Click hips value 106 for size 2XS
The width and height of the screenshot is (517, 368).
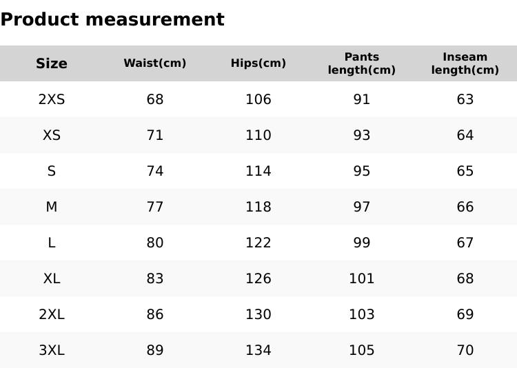click(x=258, y=99)
